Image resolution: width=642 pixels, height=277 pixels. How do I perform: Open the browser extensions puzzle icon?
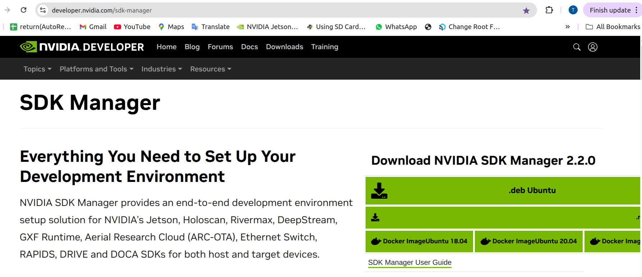pos(549,10)
